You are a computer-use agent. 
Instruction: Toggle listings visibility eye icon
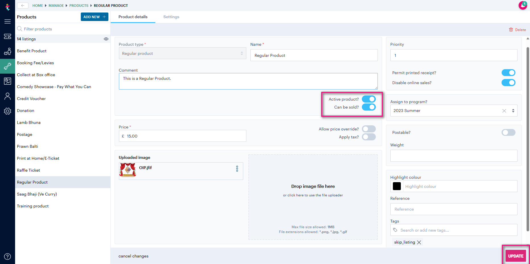[x=106, y=39]
